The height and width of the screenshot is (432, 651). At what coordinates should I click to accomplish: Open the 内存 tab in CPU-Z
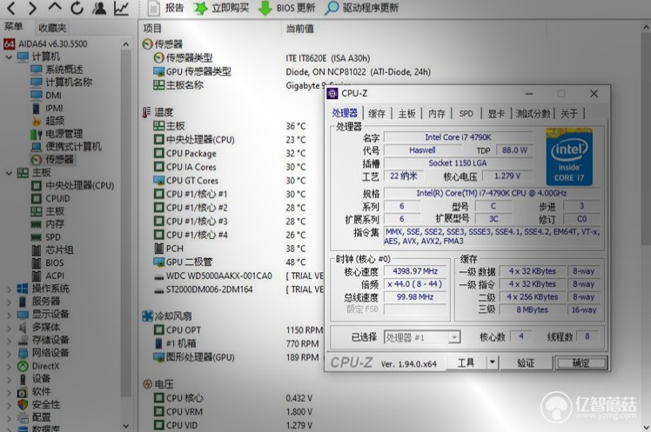tap(437, 114)
